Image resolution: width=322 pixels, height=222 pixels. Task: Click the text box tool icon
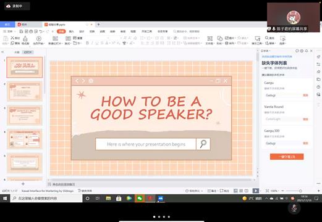click(210, 38)
